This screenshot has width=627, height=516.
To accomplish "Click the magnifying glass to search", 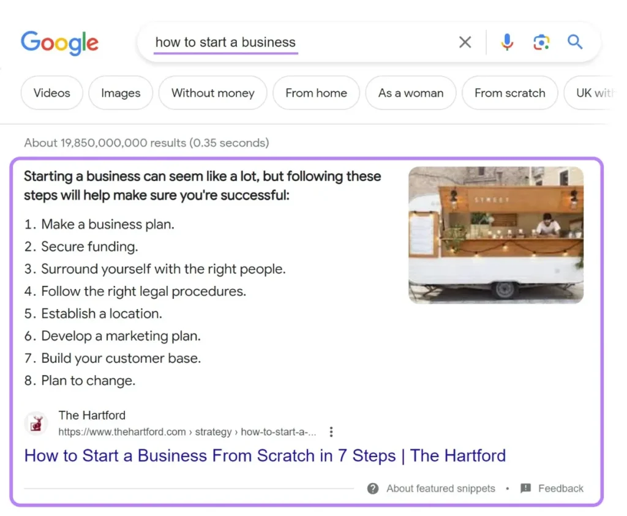I will coord(574,42).
